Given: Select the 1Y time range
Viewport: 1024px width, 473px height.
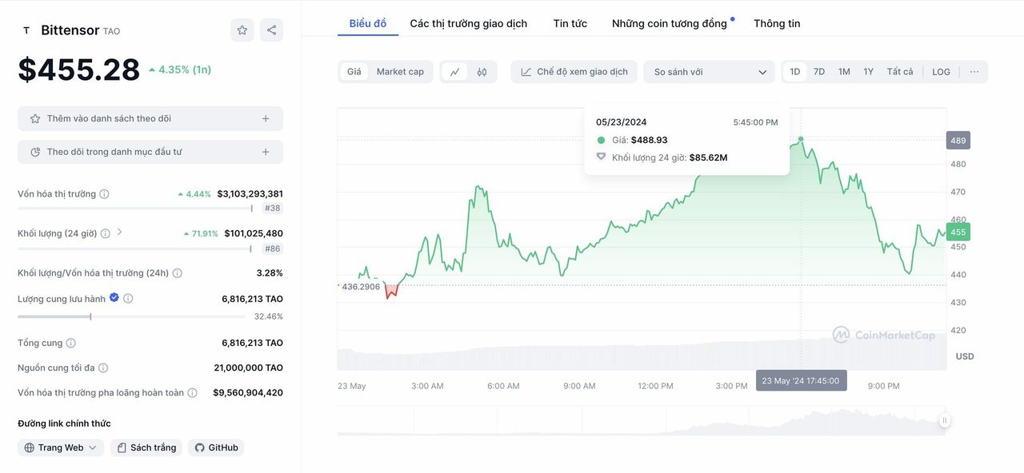Looking at the screenshot, I should pos(868,72).
